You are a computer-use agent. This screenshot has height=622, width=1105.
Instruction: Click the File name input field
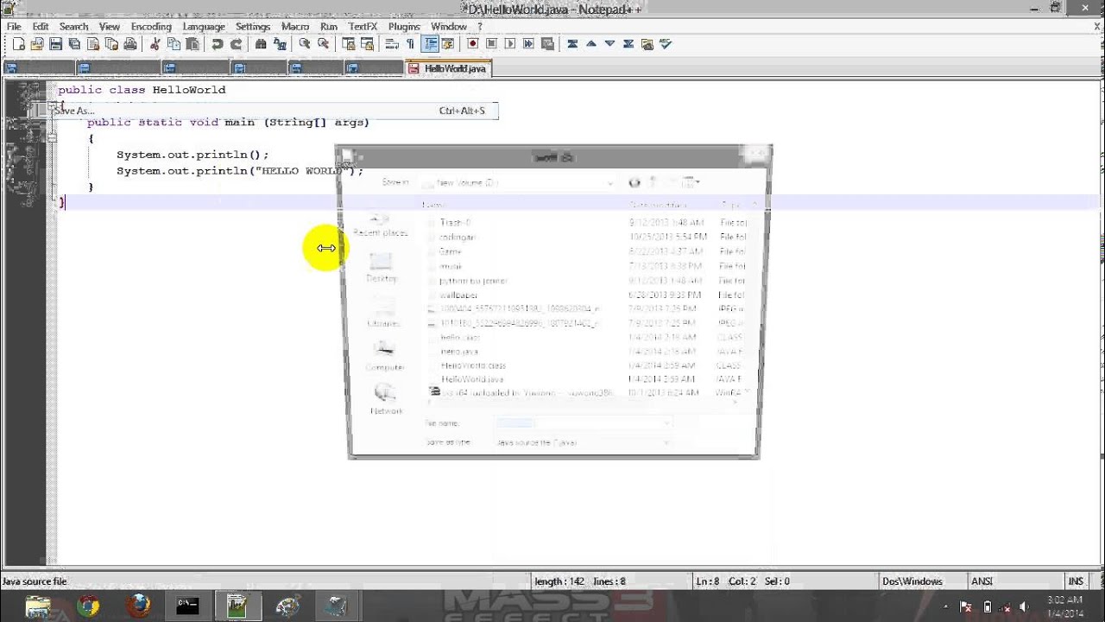pyautogui.click(x=583, y=423)
